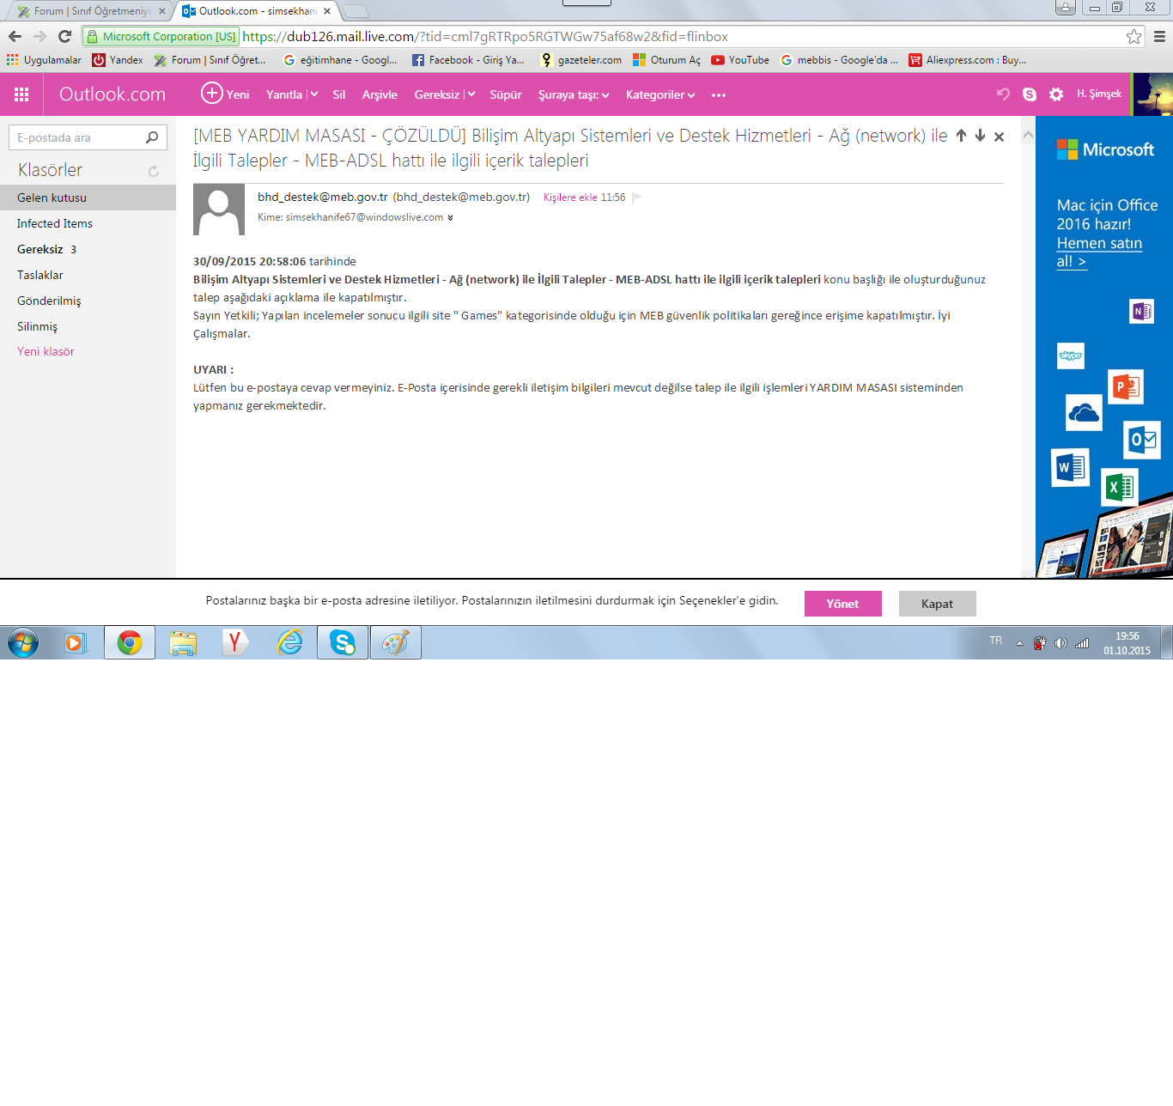Viewport: 1173px width, 1106px height.
Task: Expand recipient details arrow next to Kime
Action: [450, 218]
